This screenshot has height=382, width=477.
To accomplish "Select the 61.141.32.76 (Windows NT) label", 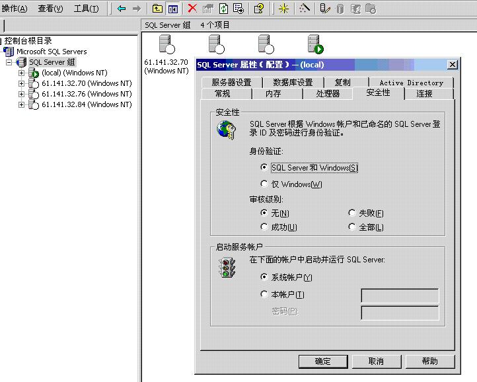I will [x=87, y=94].
